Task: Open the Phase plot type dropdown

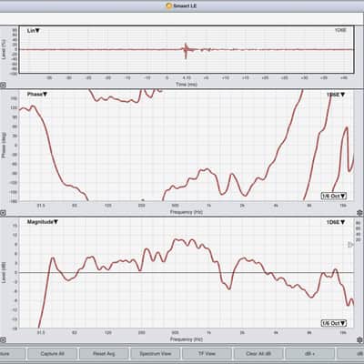Action: (37, 95)
